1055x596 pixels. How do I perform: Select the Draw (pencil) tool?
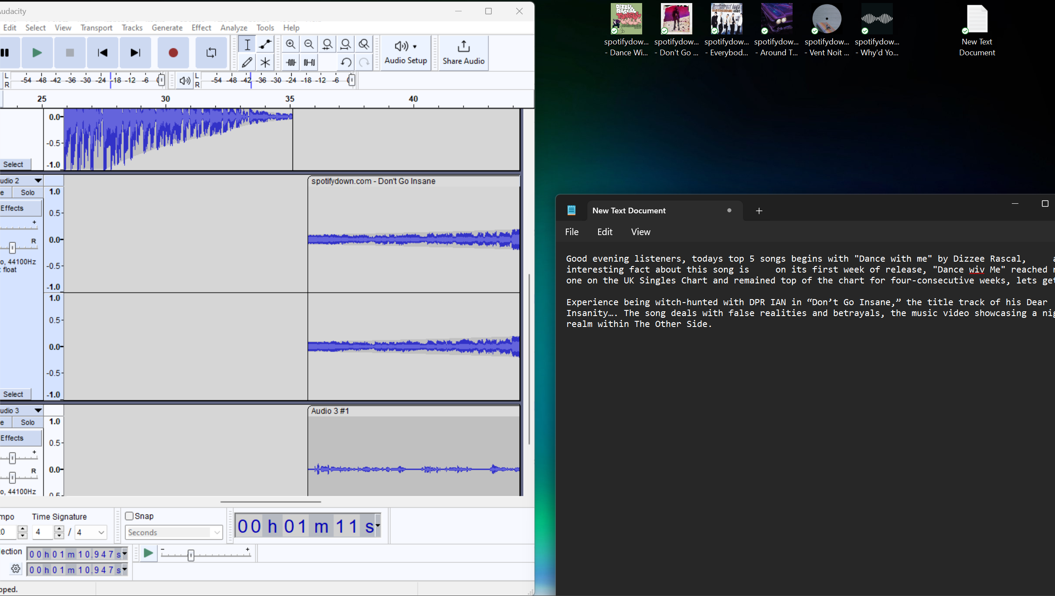[x=247, y=62]
